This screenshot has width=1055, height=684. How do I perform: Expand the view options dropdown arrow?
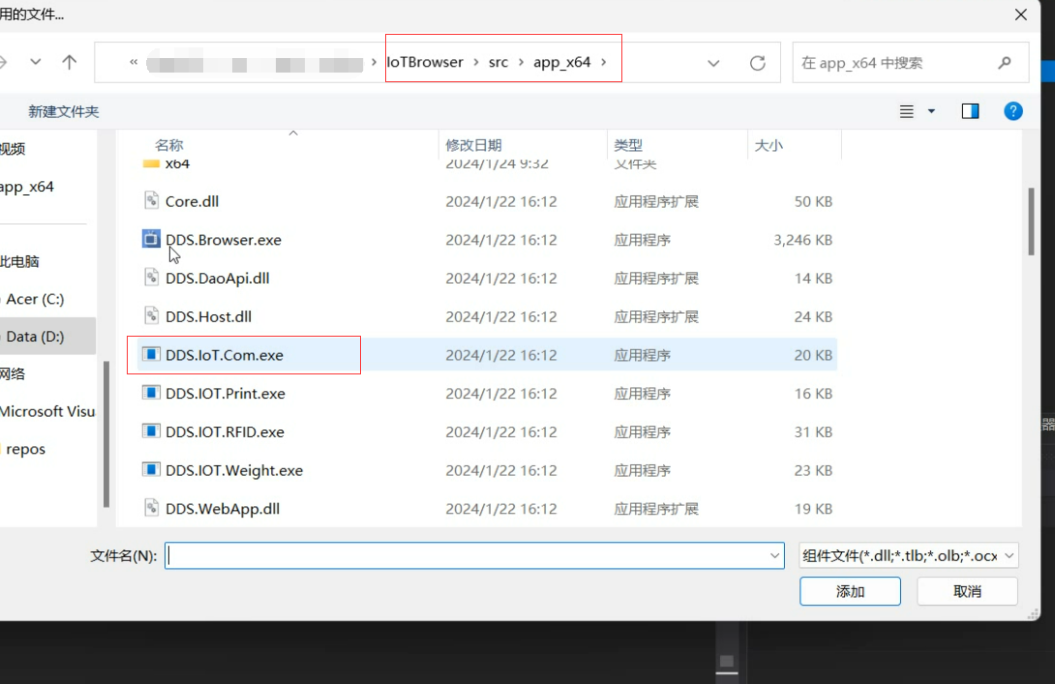(931, 111)
